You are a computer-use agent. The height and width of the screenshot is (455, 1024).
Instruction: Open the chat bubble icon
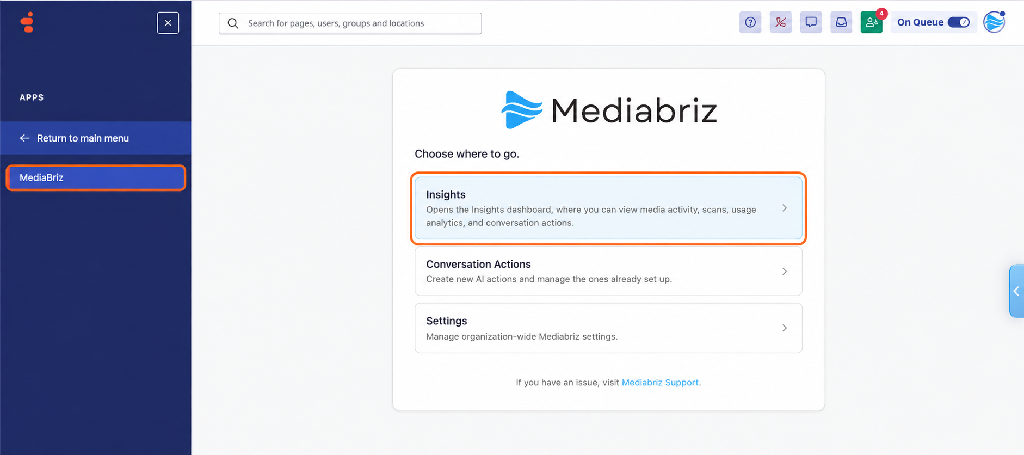[x=811, y=22]
